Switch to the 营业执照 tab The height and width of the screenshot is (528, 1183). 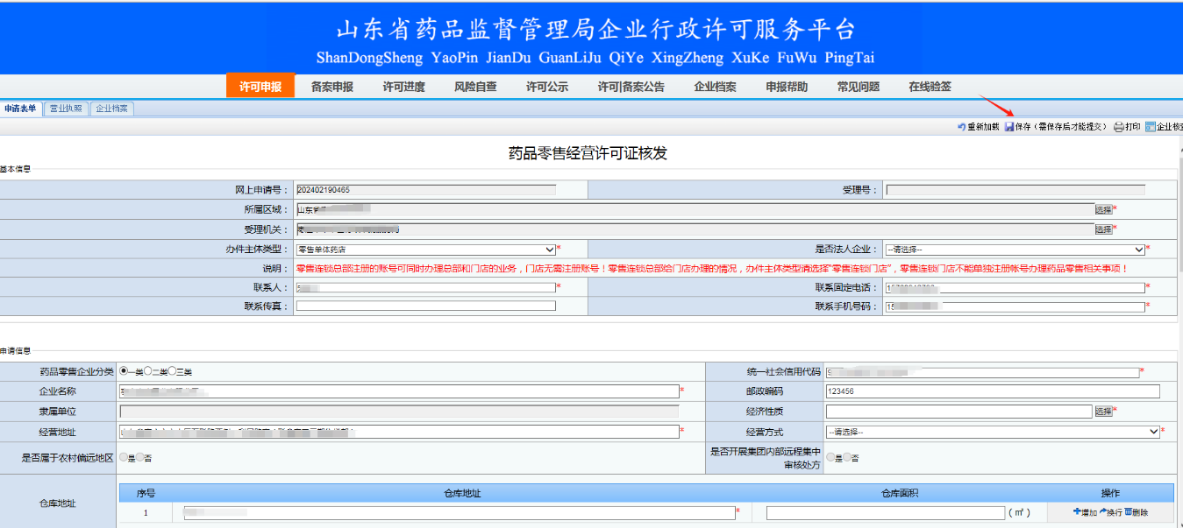click(x=66, y=109)
